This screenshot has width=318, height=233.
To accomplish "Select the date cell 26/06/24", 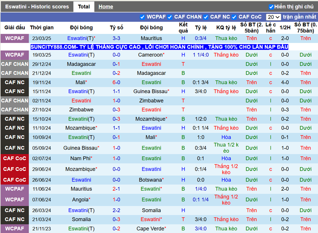I will [x=41, y=180].
